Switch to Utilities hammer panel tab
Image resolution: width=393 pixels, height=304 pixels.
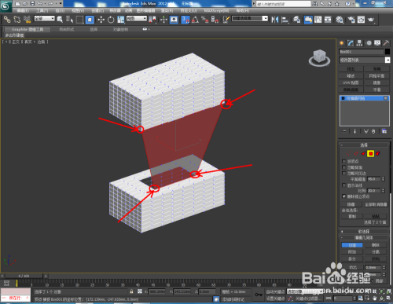386,43
